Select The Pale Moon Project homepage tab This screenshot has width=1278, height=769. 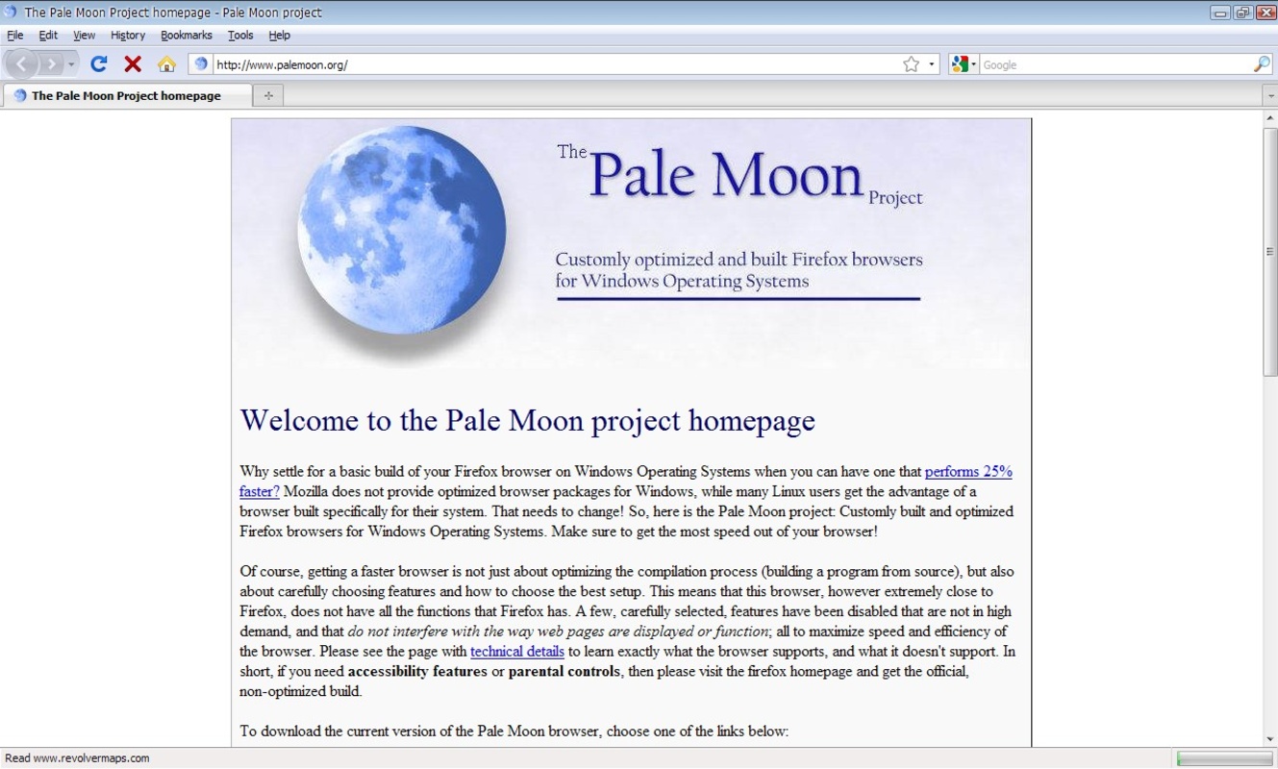(127, 96)
